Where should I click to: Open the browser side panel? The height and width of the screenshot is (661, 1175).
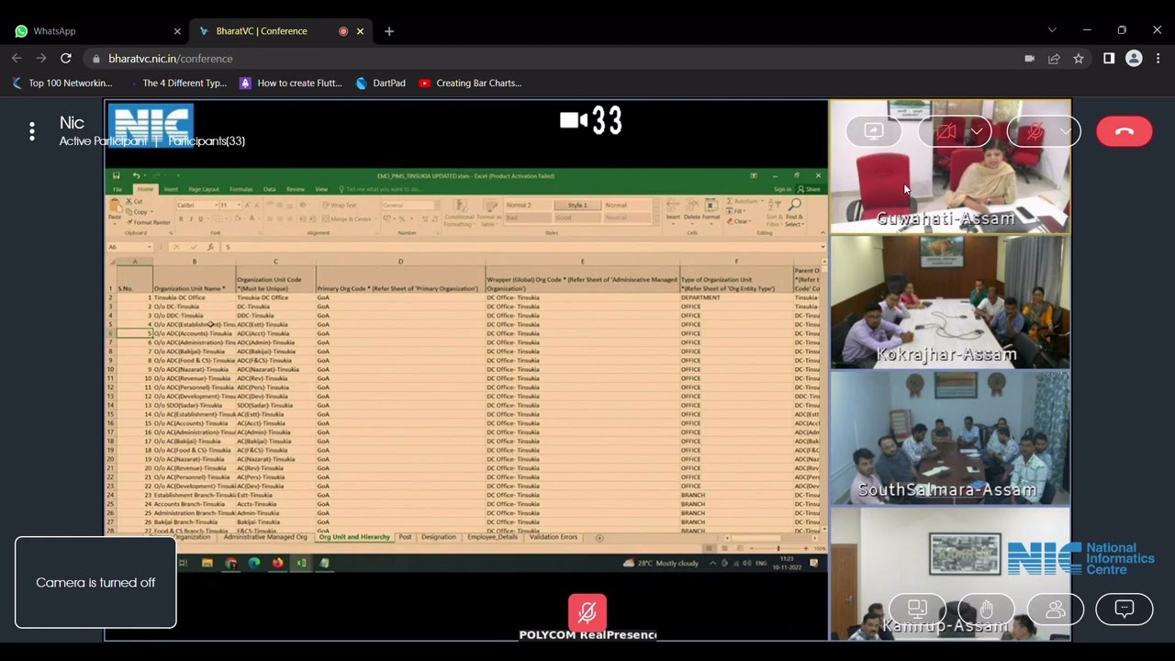coord(1109,59)
